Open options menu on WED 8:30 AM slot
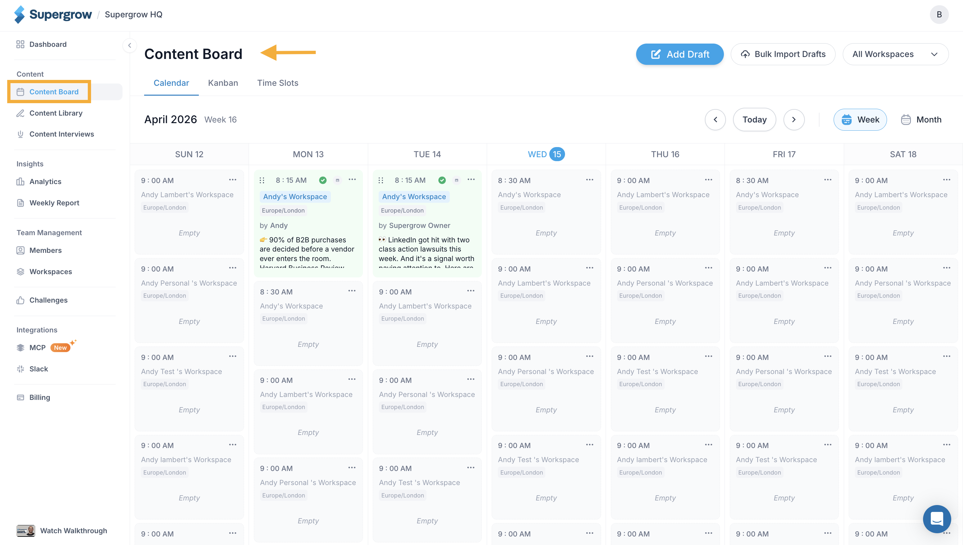Viewport: 963px width, 545px height. coord(590,180)
